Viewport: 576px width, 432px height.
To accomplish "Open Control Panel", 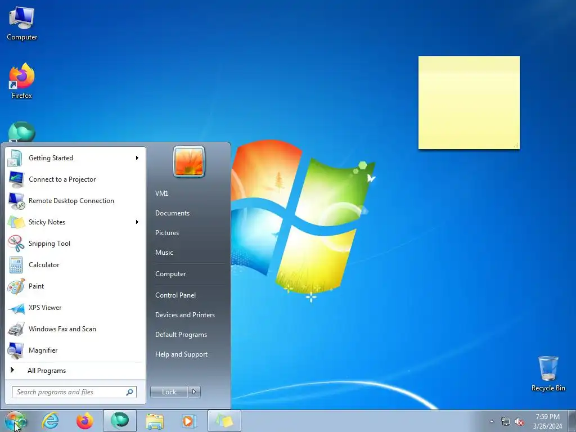I will [x=175, y=295].
